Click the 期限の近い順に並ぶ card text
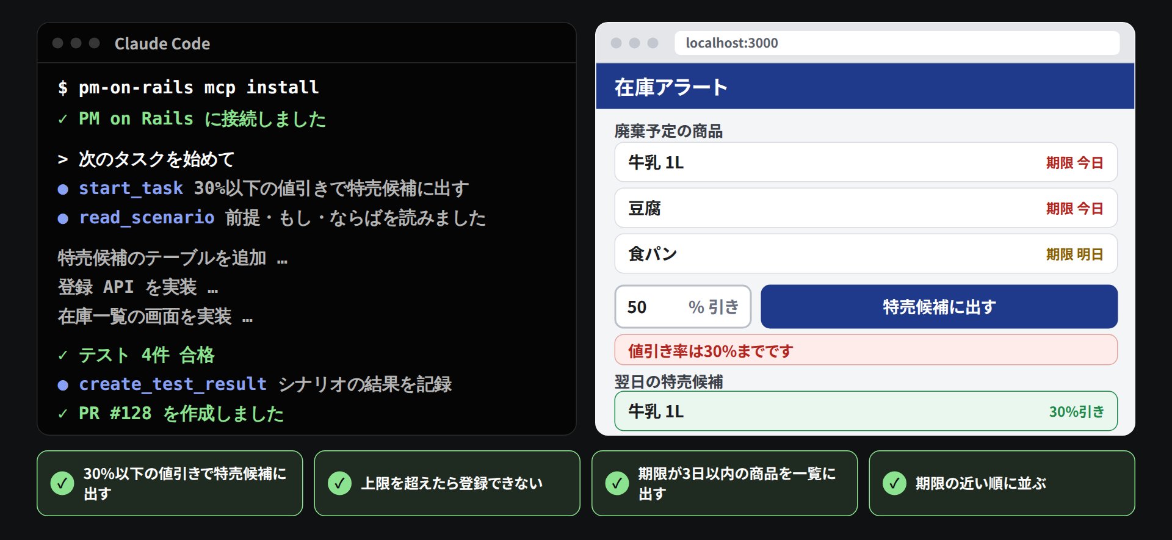1172x540 pixels. coord(980,483)
